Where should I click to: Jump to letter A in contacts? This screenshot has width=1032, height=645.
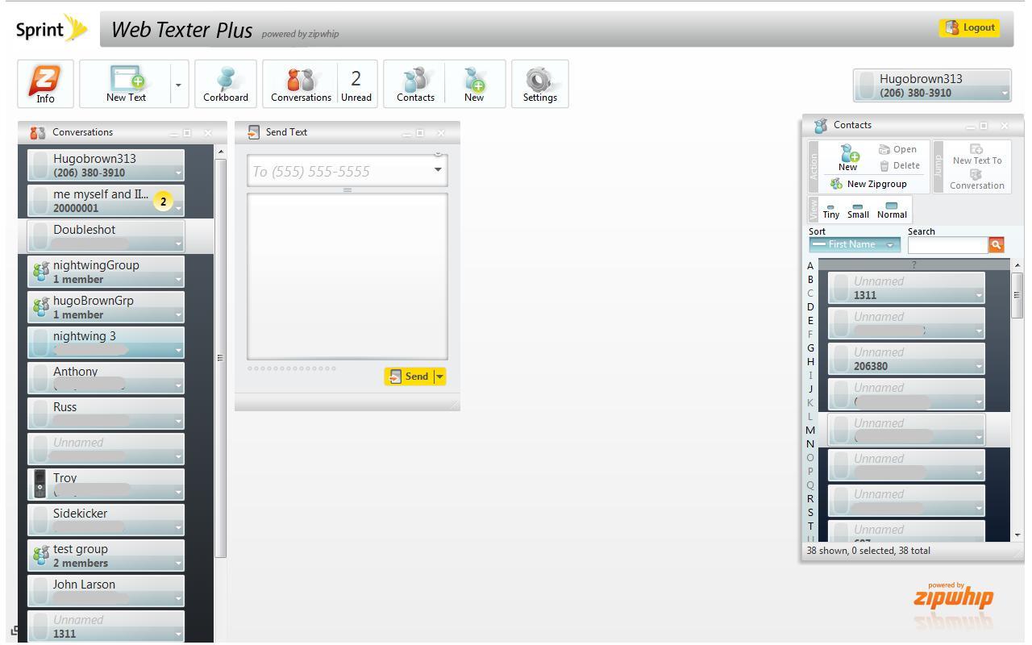pyautogui.click(x=810, y=265)
